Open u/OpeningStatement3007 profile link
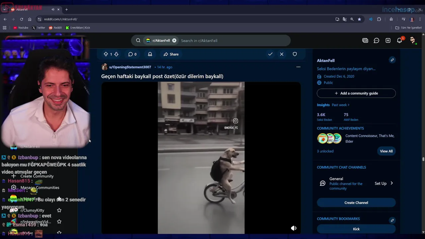This screenshot has height=239, width=425. click(x=130, y=67)
